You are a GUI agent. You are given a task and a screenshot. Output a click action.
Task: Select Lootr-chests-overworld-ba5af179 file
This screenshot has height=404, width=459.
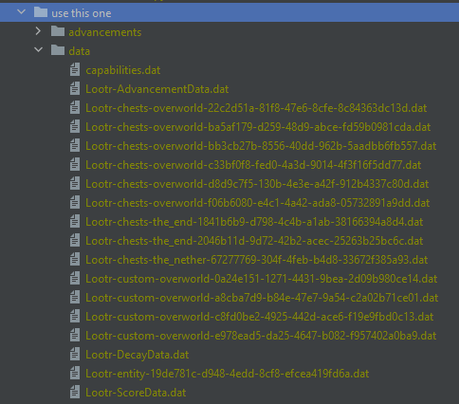pyautogui.click(x=258, y=127)
